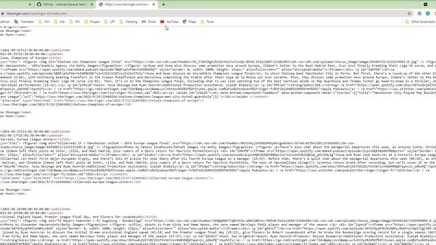Click the 'Europa League Winners' title line
Viewport: 436px width, 245px height.
[x=35, y=140]
